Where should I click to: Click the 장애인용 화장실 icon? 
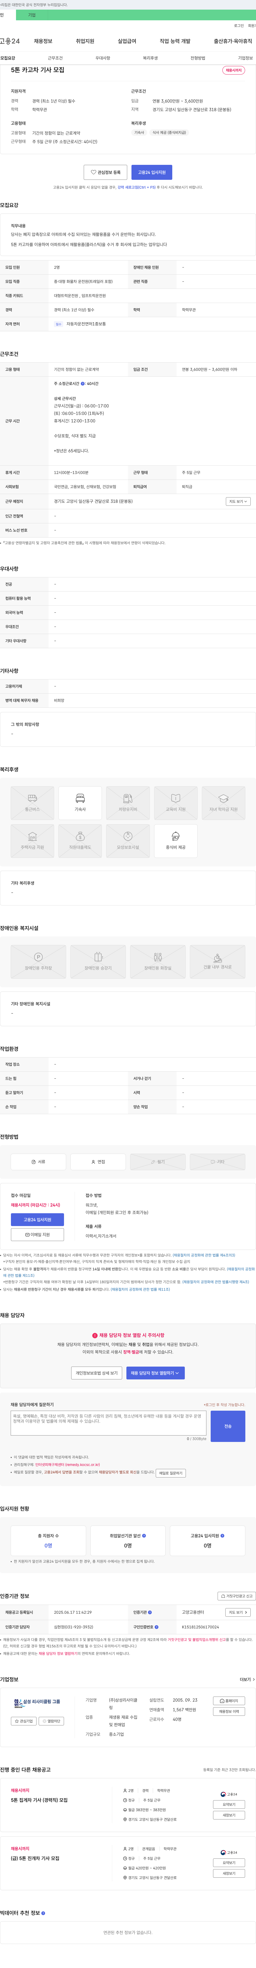[158, 962]
